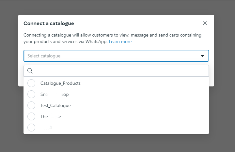
Task: Click the "Connect a catalogue" dialog title
Action: pos(49,23)
